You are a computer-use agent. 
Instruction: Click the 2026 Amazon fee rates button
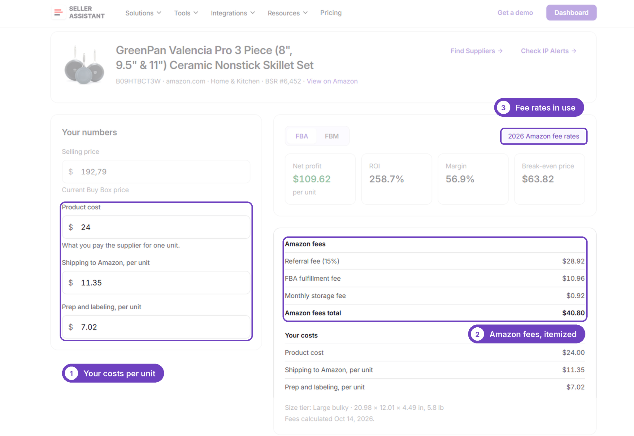pyautogui.click(x=544, y=136)
